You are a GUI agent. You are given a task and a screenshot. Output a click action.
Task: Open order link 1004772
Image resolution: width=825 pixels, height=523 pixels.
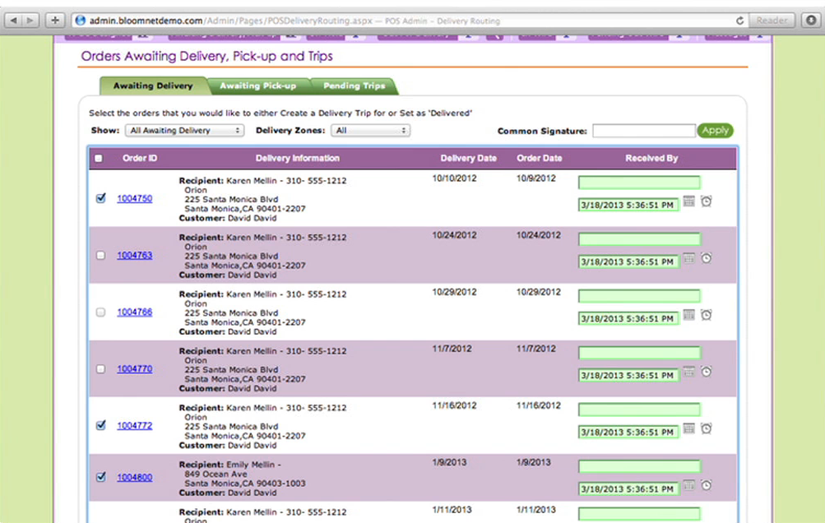coord(135,426)
